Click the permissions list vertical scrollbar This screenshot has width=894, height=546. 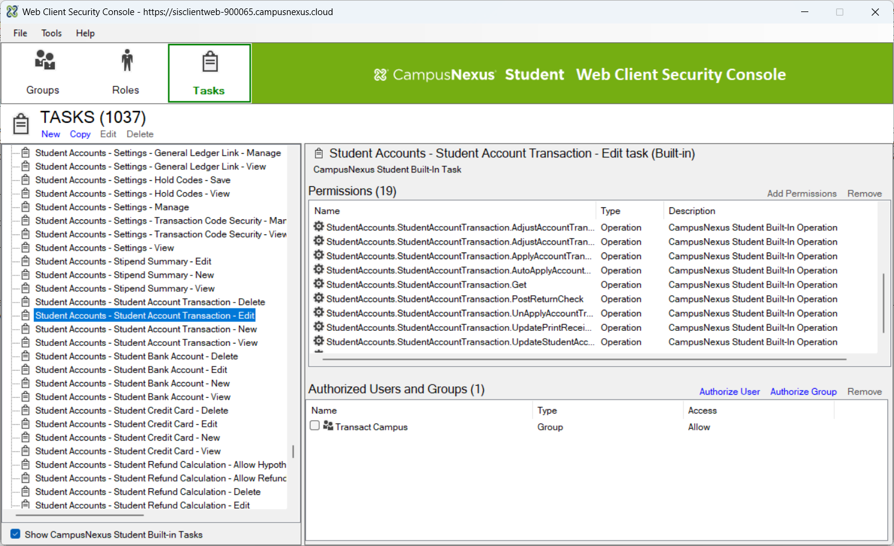[x=884, y=303]
